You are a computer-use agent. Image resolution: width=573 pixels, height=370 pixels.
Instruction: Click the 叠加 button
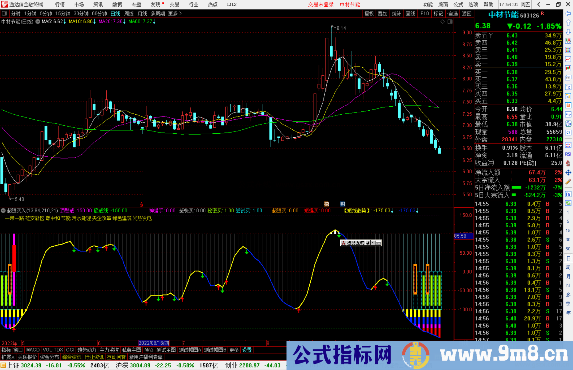(x=383, y=14)
